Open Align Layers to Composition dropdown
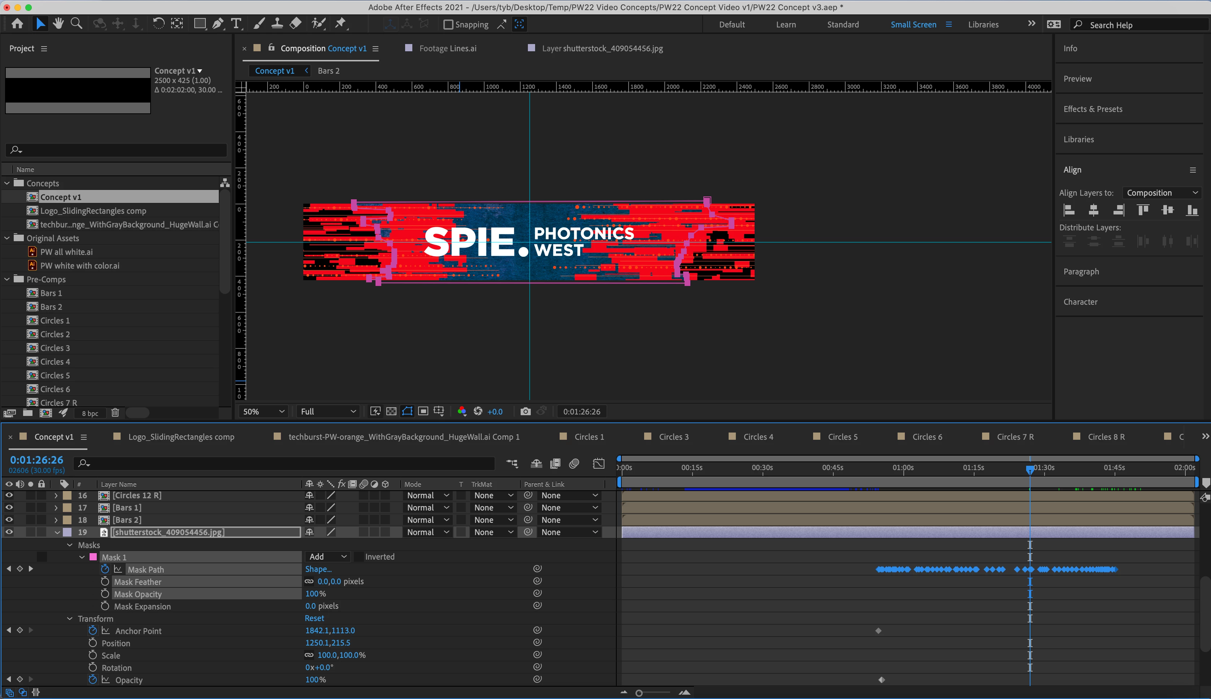This screenshot has width=1211, height=699. [1162, 193]
